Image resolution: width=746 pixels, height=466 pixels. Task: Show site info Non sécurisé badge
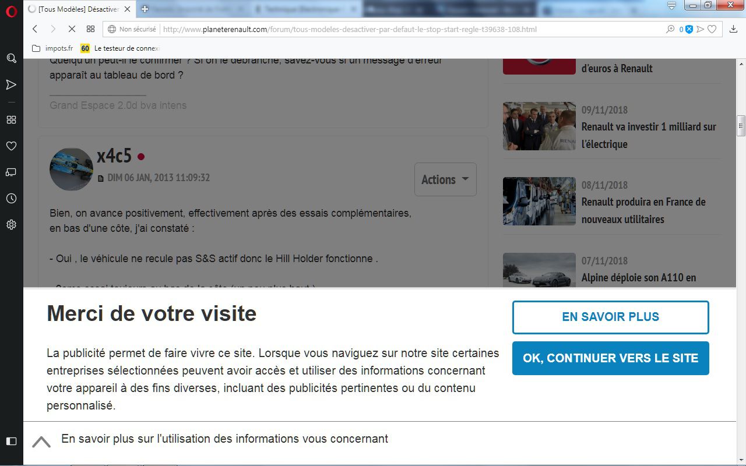pyautogui.click(x=132, y=29)
